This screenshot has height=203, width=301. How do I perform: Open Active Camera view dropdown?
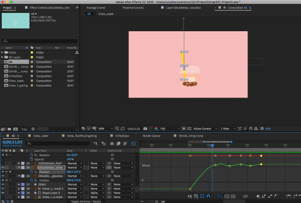[x=205, y=128]
